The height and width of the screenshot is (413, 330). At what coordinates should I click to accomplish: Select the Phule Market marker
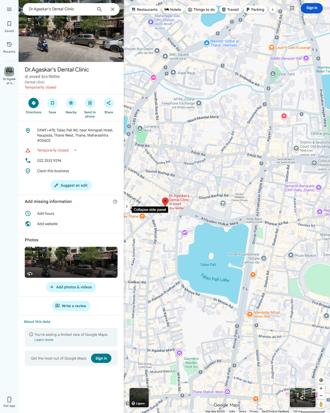291,255
